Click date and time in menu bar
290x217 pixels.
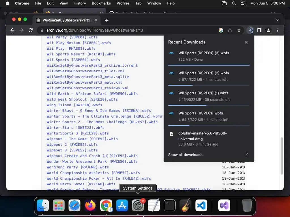[267, 3]
